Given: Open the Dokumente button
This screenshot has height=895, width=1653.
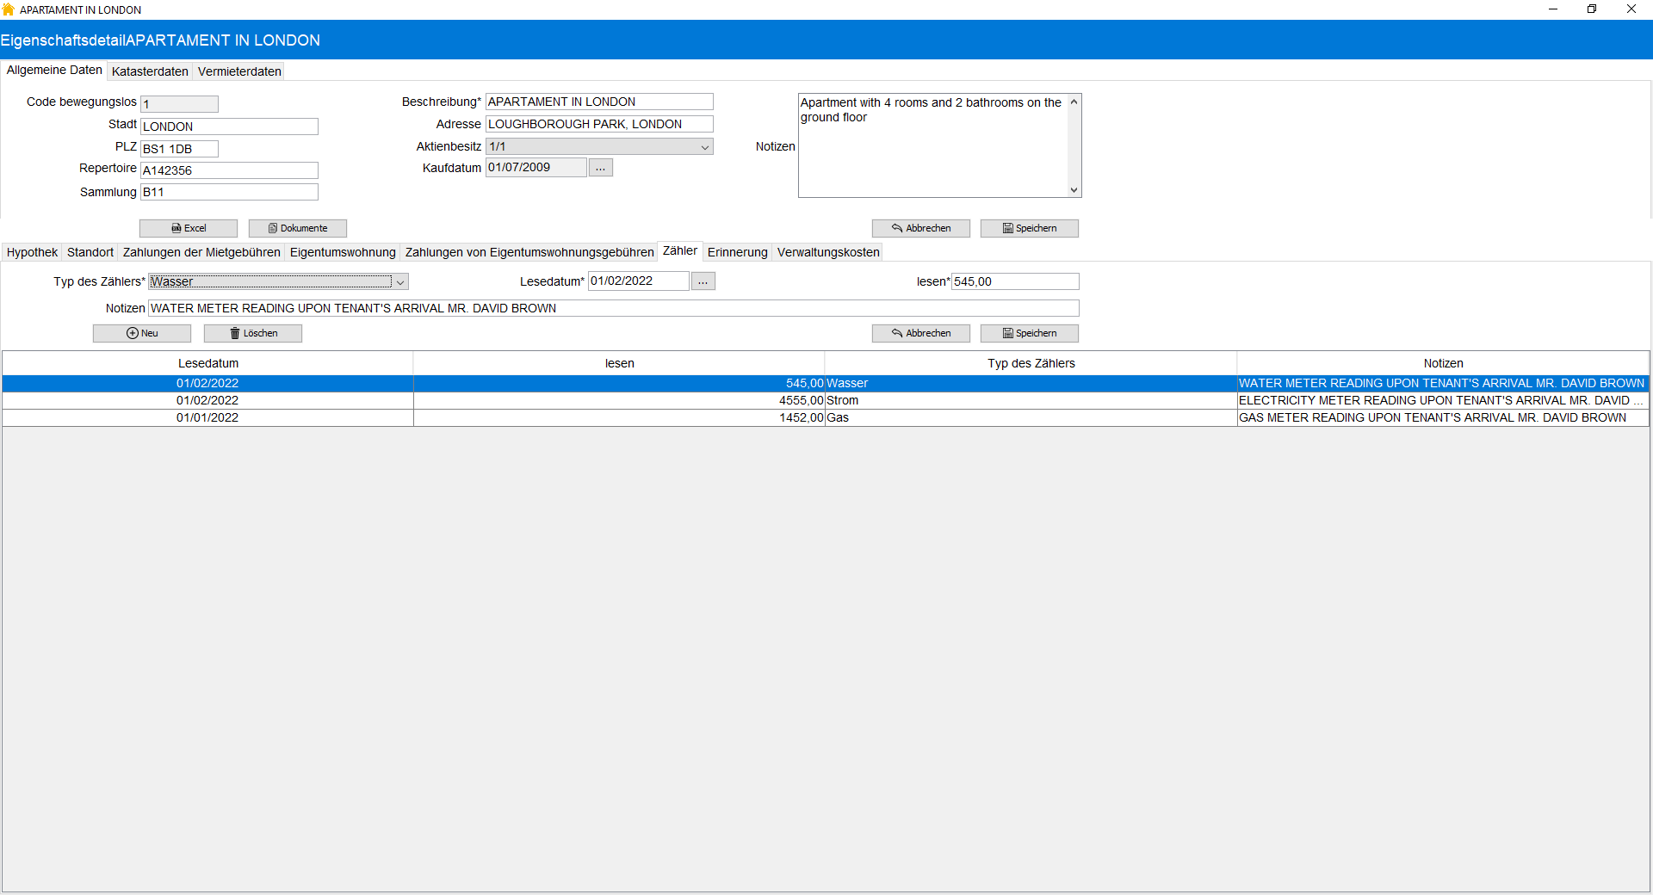Looking at the screenshot, I should (x=298, y=228).
